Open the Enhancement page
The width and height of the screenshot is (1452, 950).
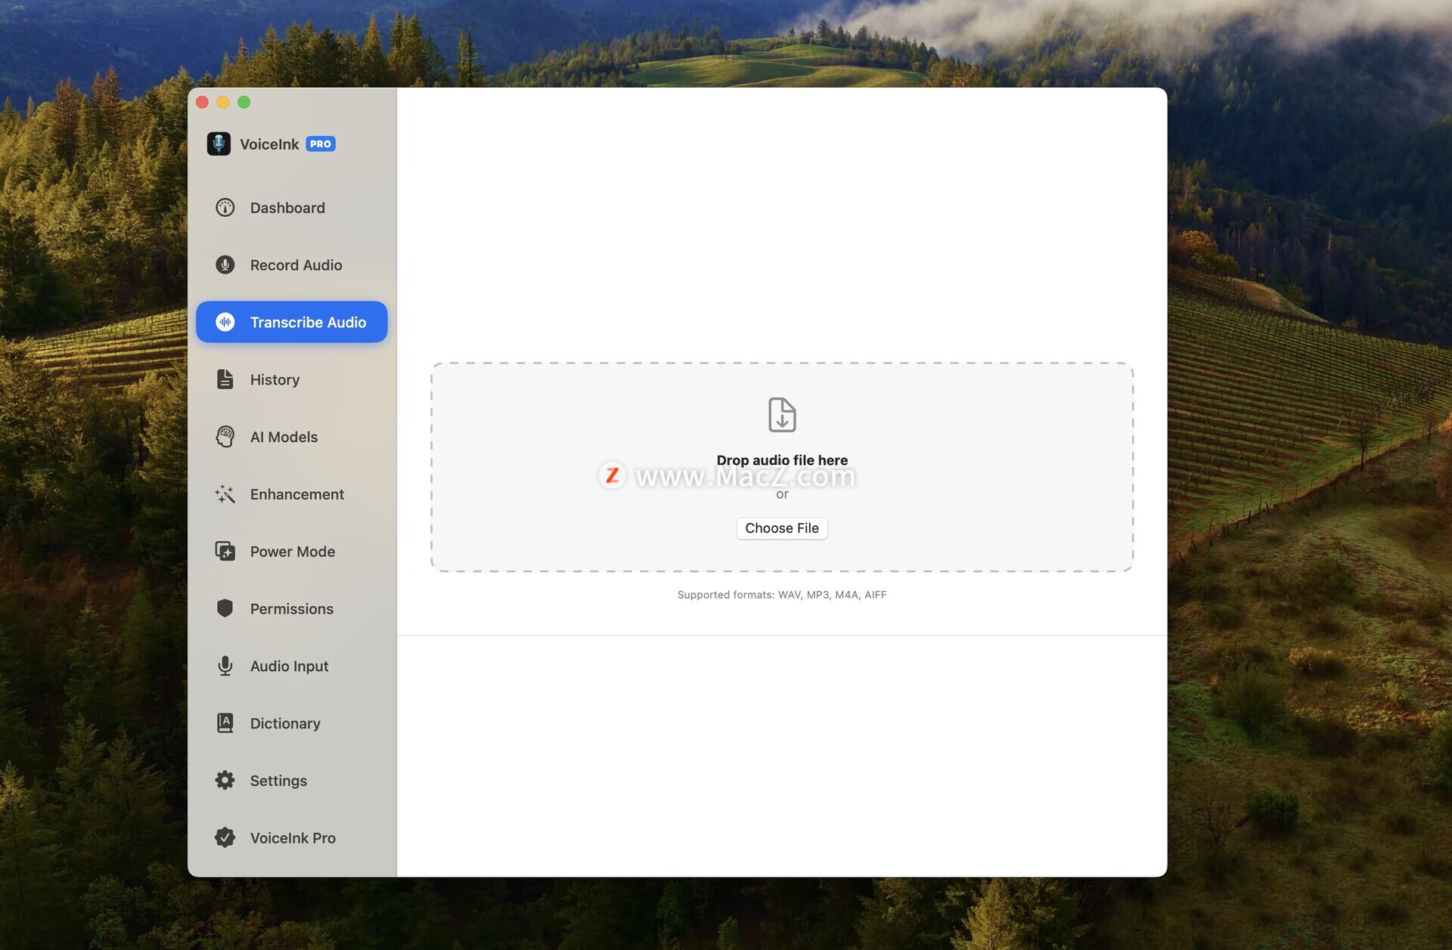pyautogui.click(x=292, y=494)
